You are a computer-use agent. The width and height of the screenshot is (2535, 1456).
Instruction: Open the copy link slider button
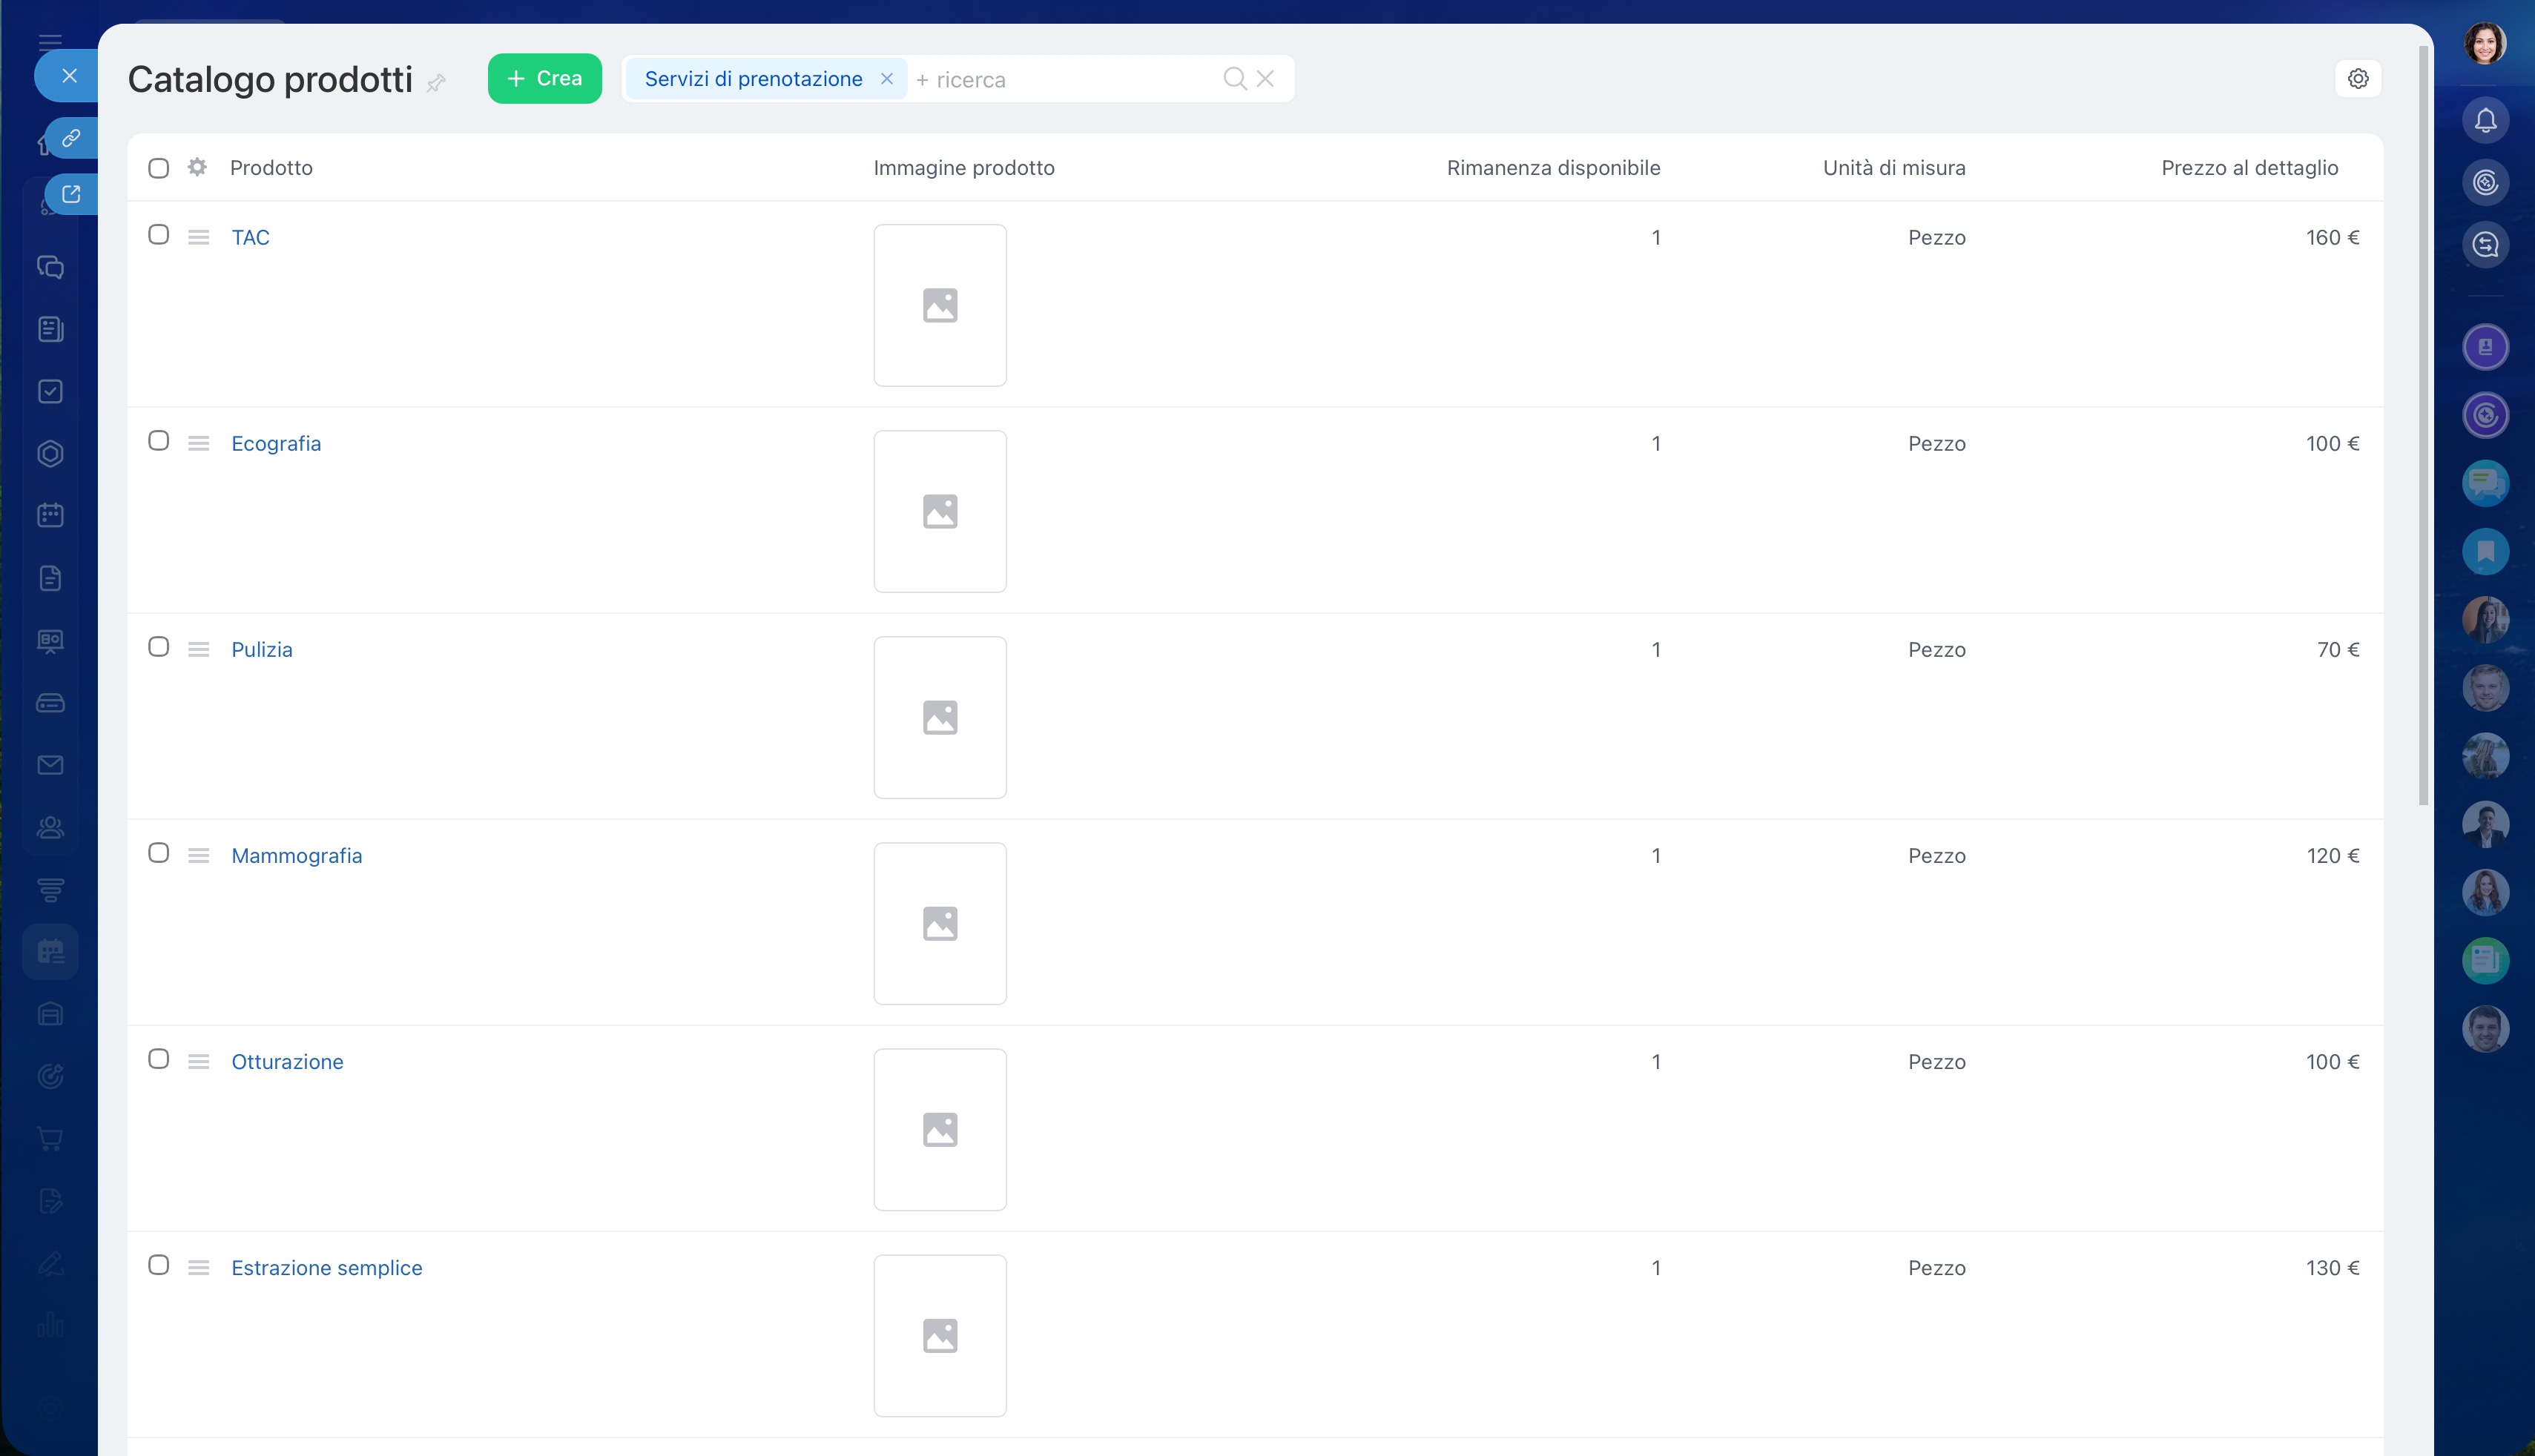(71, 138)
